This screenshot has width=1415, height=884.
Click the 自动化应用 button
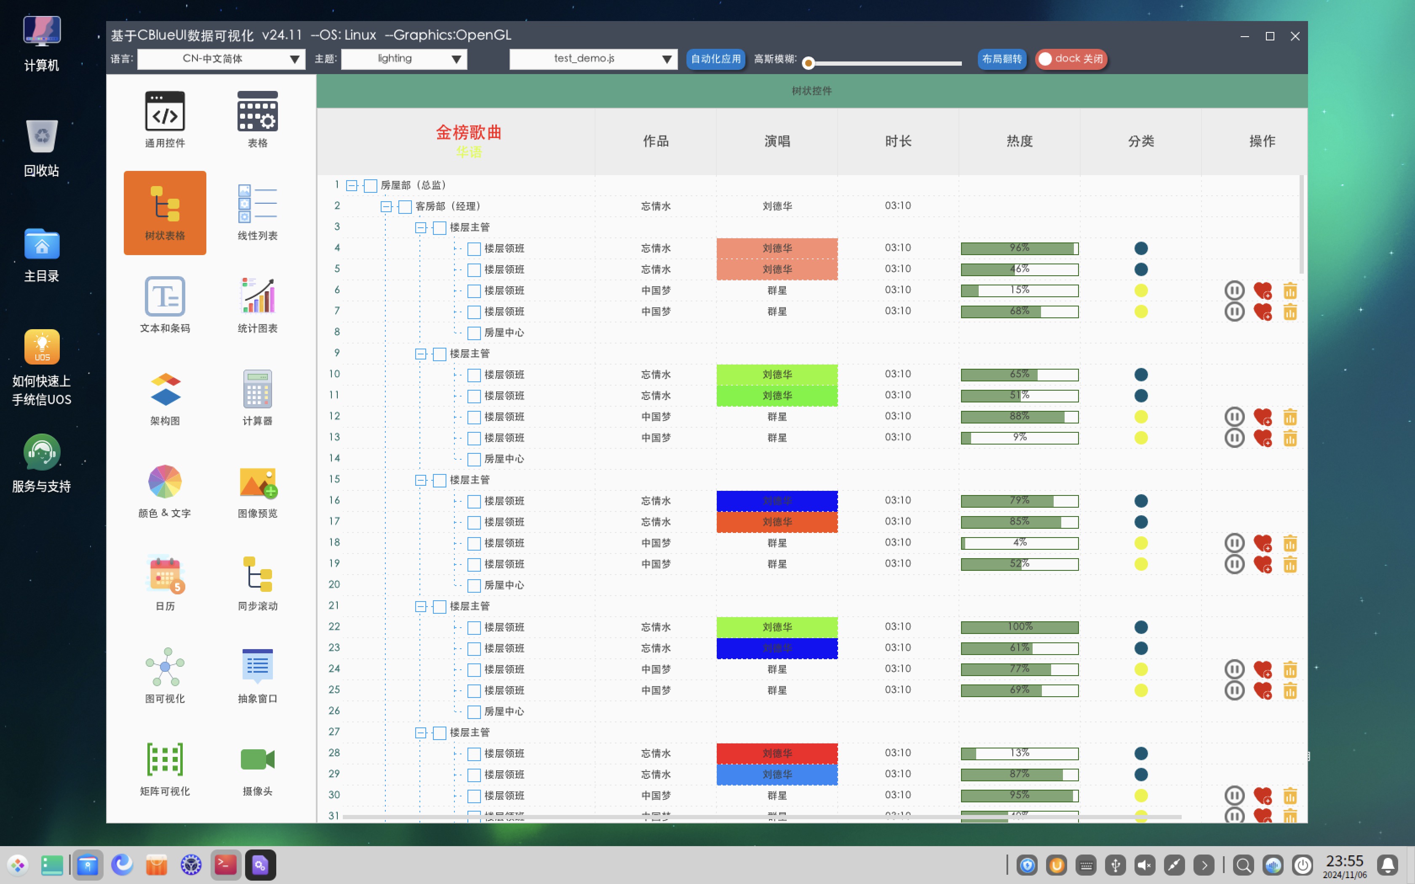[715, 59]
